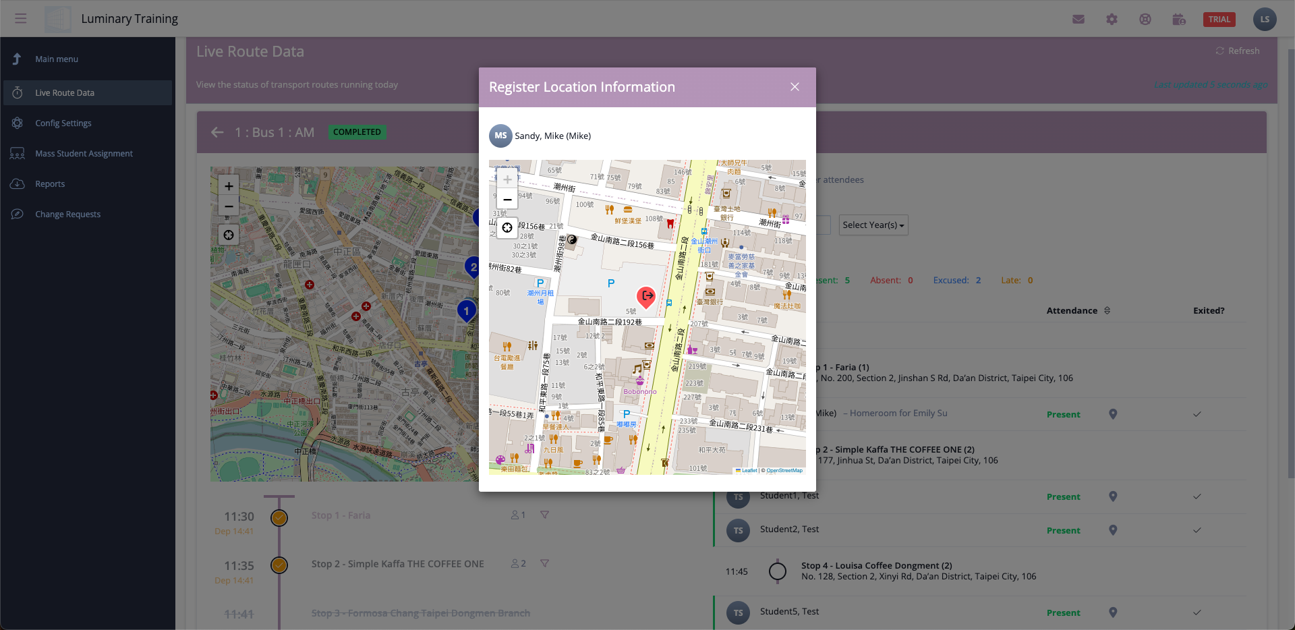Open the Select Year(s) dropdown
The width and height of the screenshot is (1295, 630).
point(873,225)
